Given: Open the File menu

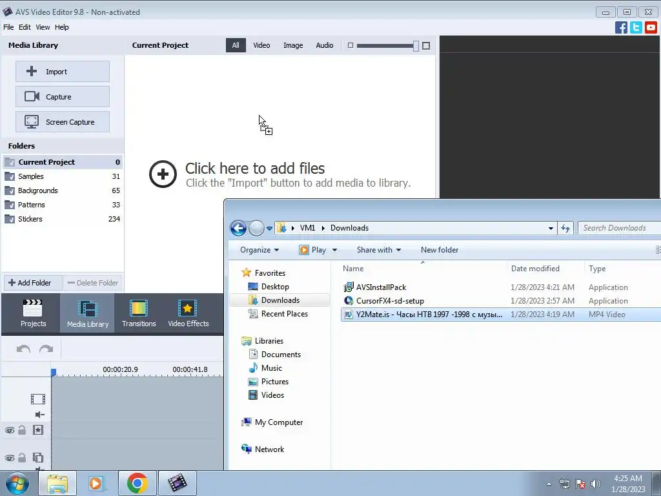Looking at the screenshot, I should pos(8,27).
